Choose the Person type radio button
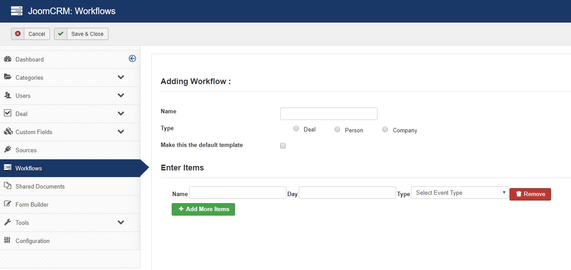571x270 pixels. click(x=337, y=129)
